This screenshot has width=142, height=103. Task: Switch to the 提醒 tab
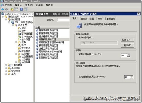click(92, 19)
